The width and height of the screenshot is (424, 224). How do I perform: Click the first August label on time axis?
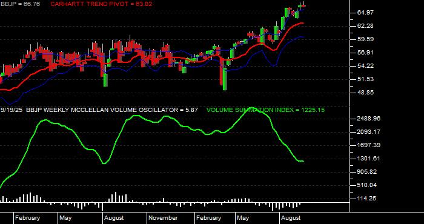pyautogui.click(x=114, y=218)
